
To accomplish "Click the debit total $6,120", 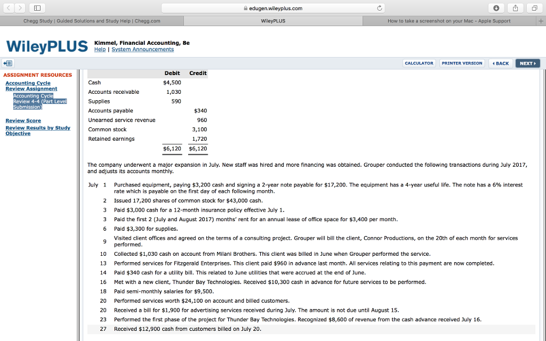I will click(172, 149).
